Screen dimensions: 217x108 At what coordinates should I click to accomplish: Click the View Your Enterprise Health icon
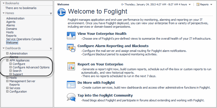(71, 36)
